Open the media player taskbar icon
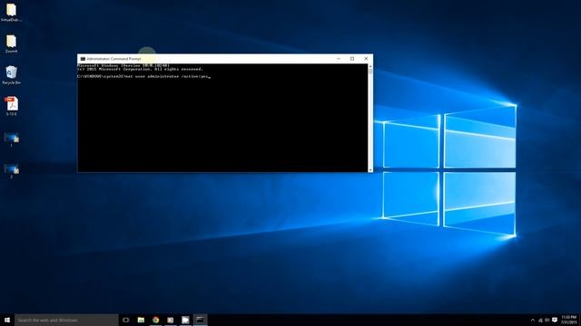 pos(171,320)
